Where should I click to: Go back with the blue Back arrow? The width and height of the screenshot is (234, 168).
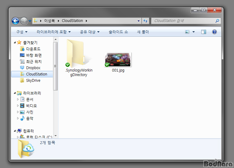click(15, 21)
